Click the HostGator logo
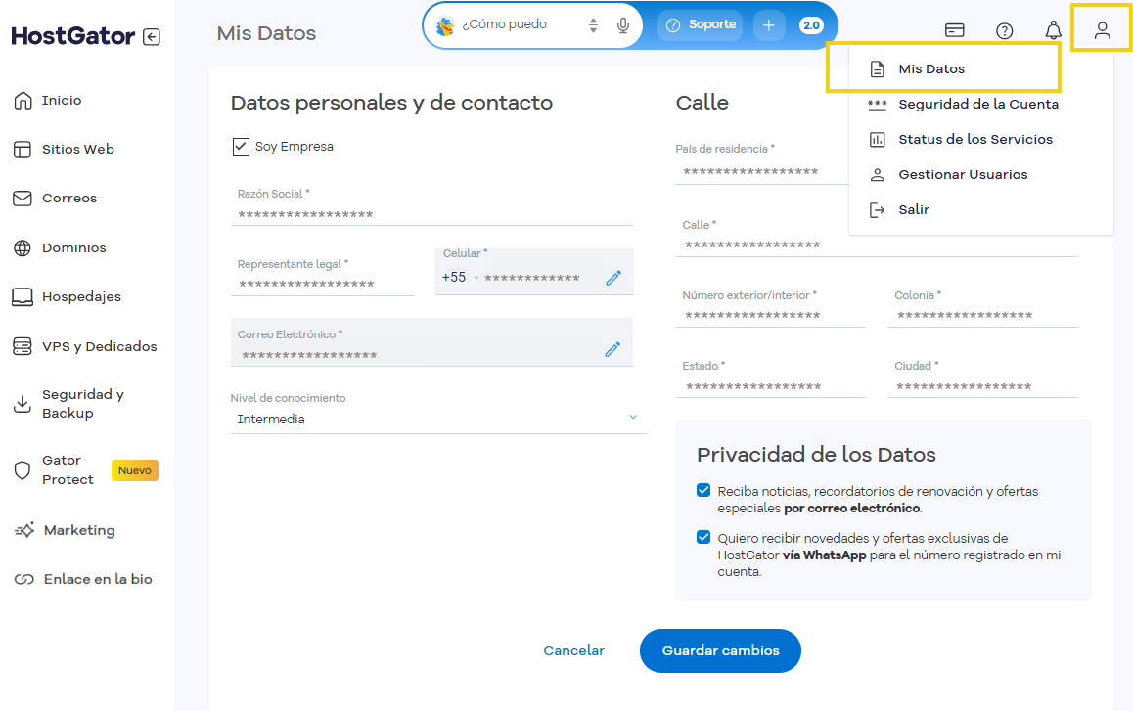This screenshot has width=1133, height=711. point(73,36)
